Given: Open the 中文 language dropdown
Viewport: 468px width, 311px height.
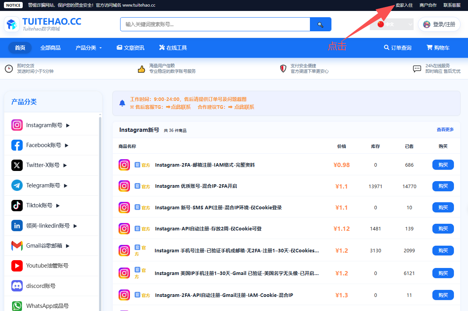Looking at the screenshot, I should click(392, 25).
